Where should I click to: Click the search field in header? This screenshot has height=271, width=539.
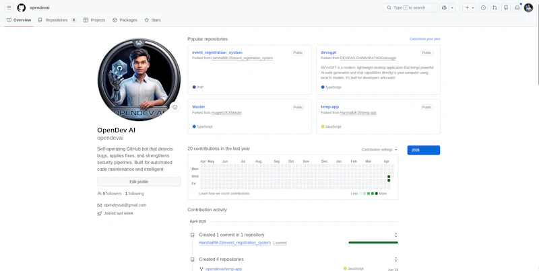point(410,7)
